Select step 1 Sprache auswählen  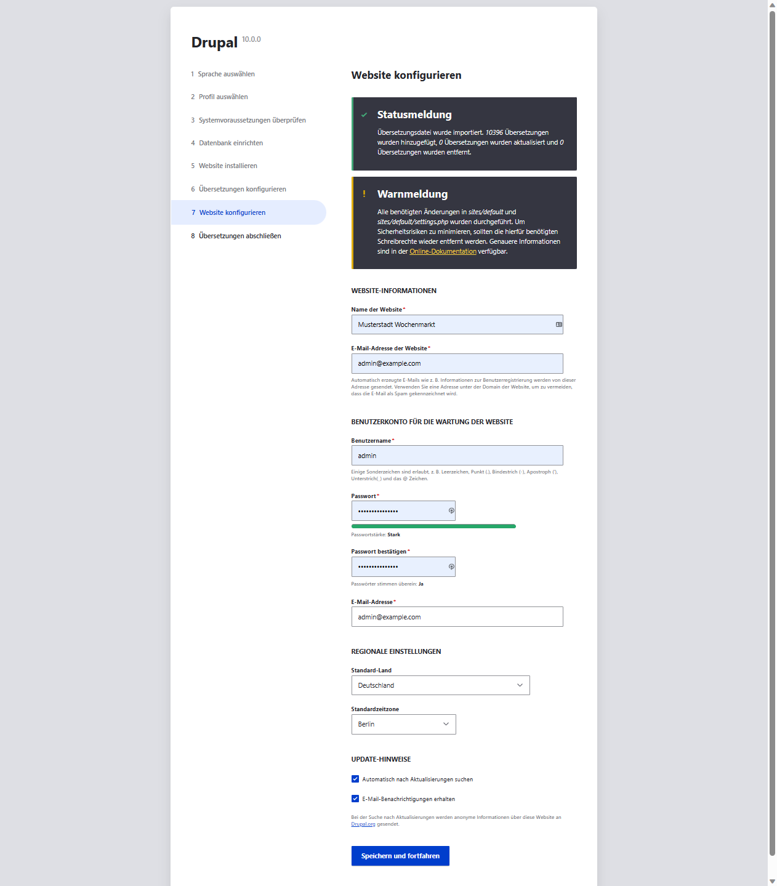tap(223, 74)
